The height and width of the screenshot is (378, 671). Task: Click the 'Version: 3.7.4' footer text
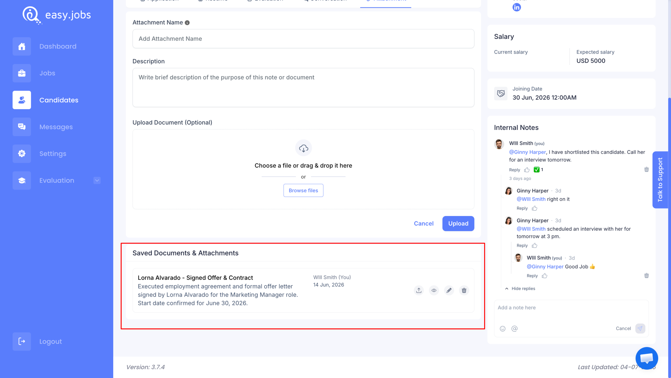145,367
